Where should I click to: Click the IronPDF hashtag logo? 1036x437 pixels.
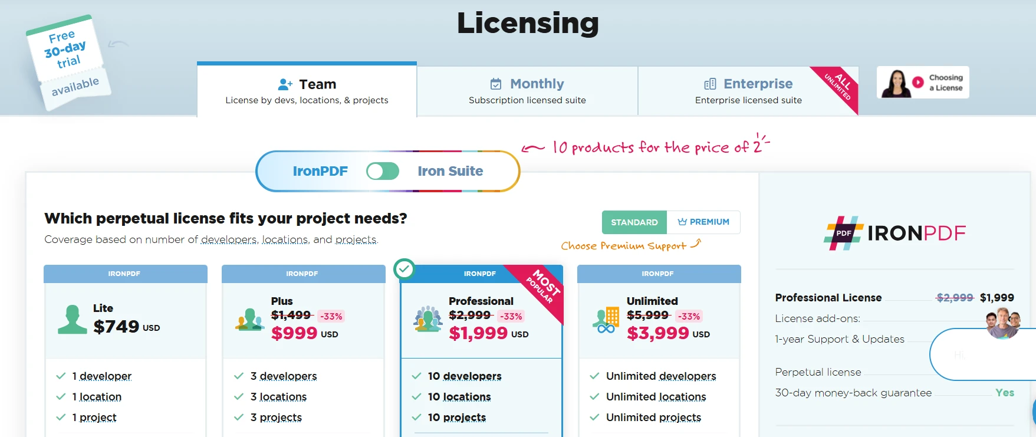[843, 233]
